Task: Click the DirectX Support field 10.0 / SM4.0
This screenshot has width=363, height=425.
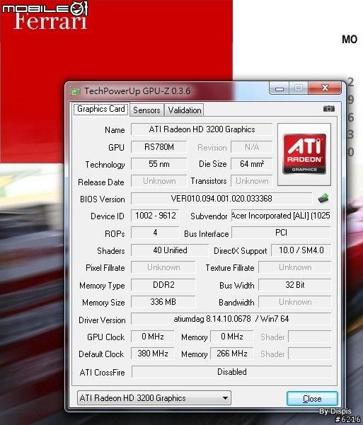Action: point(301,250)
